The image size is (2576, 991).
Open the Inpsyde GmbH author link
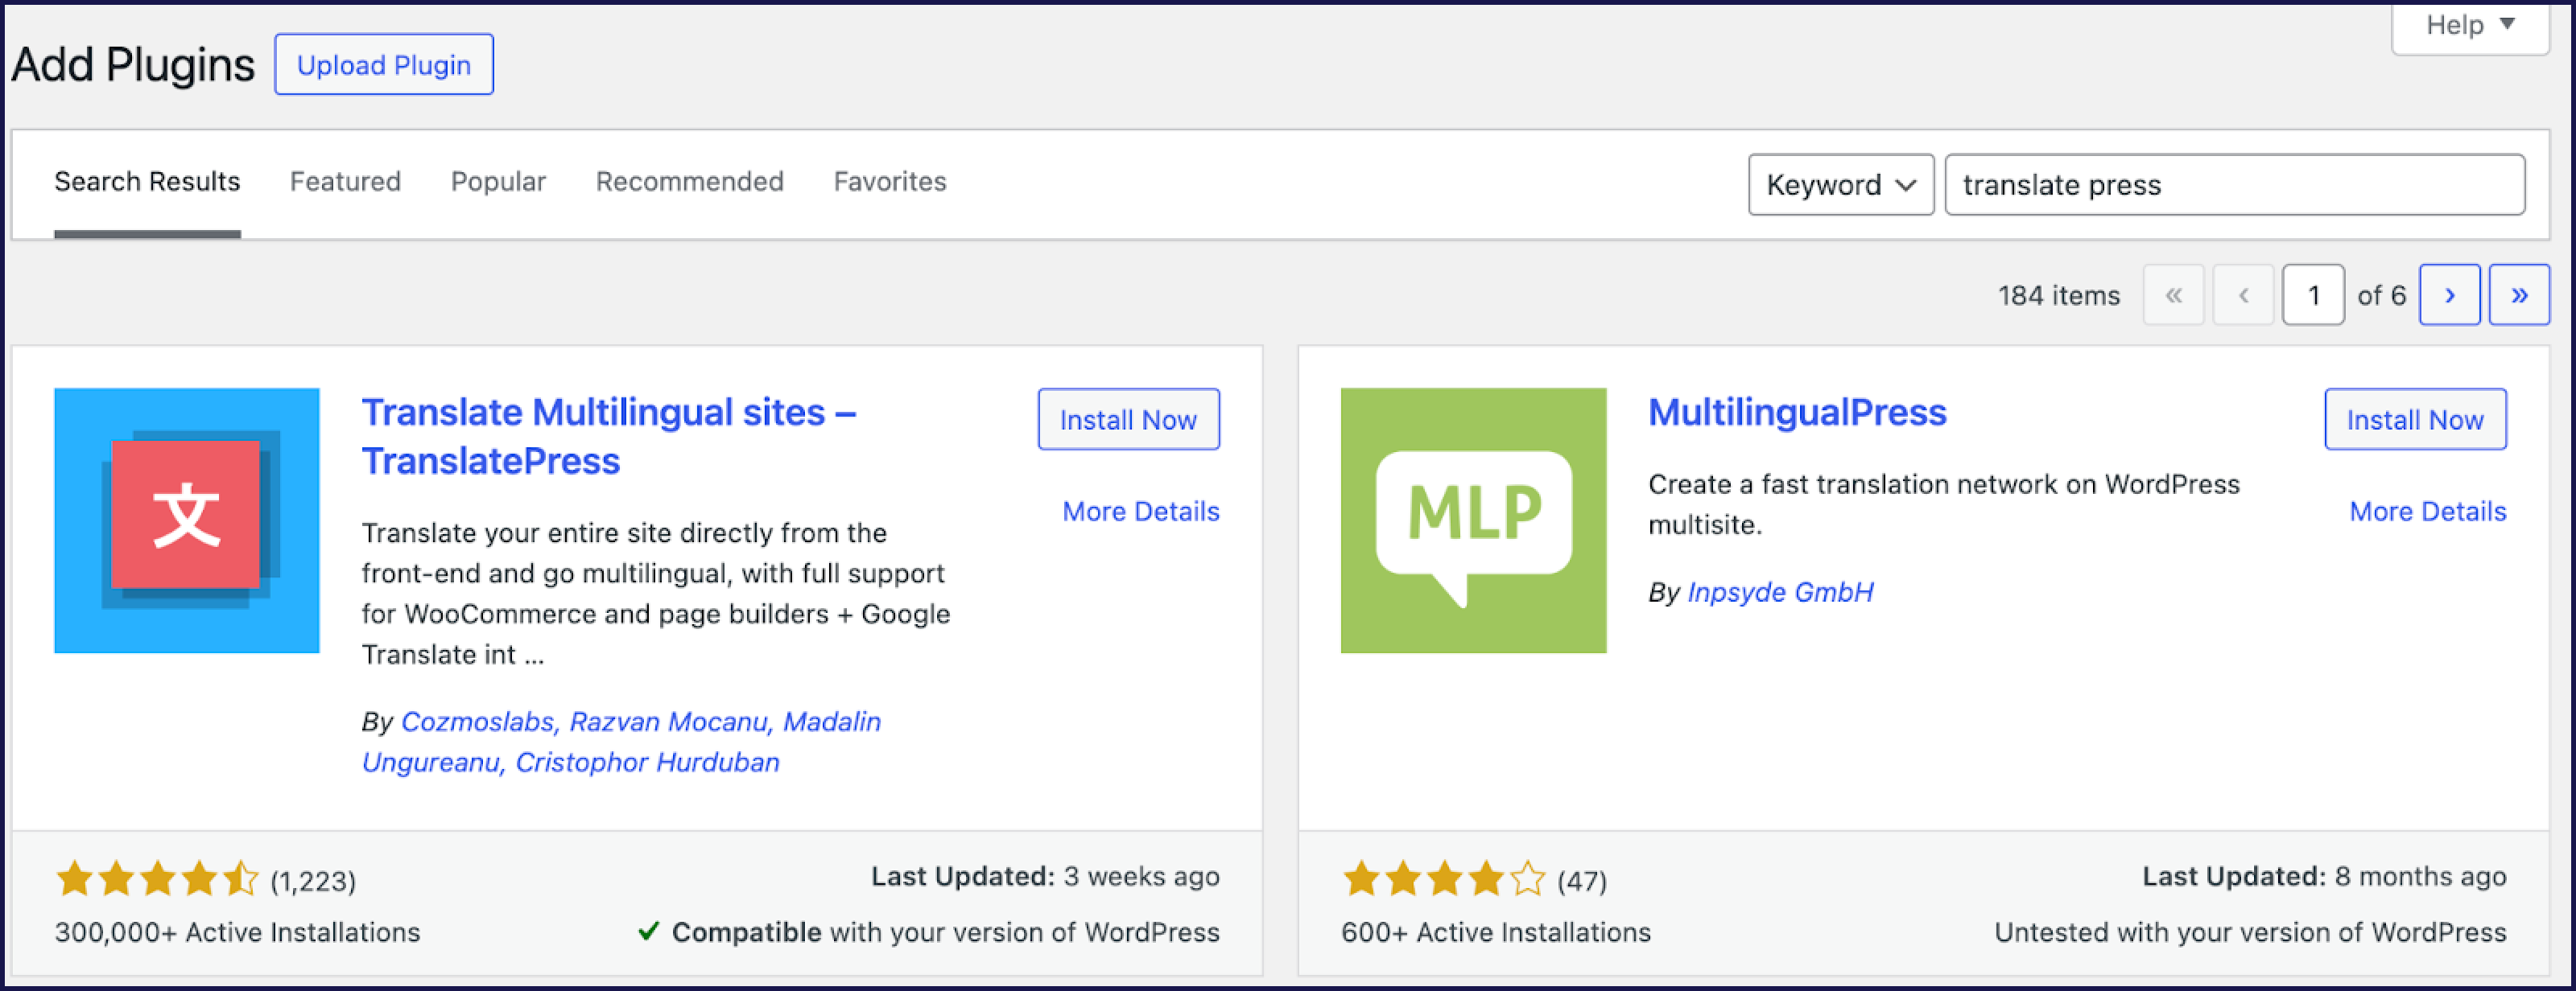coord(1780,592)
